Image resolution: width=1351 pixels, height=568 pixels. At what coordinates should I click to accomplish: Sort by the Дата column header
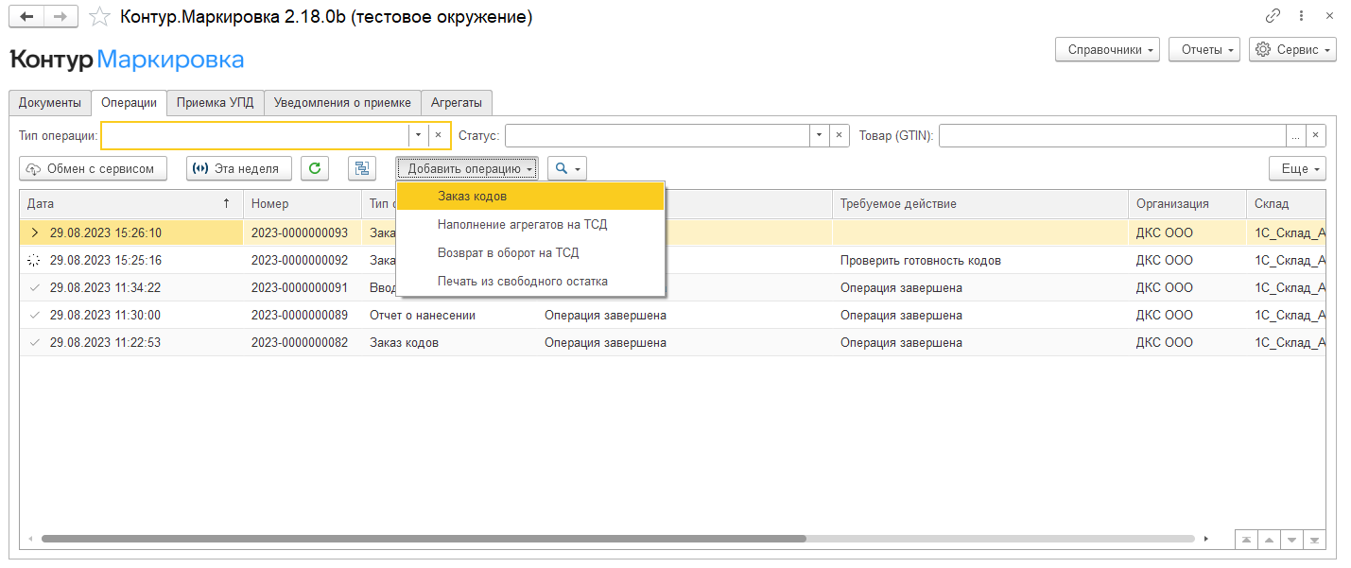[x=131, y=203]
